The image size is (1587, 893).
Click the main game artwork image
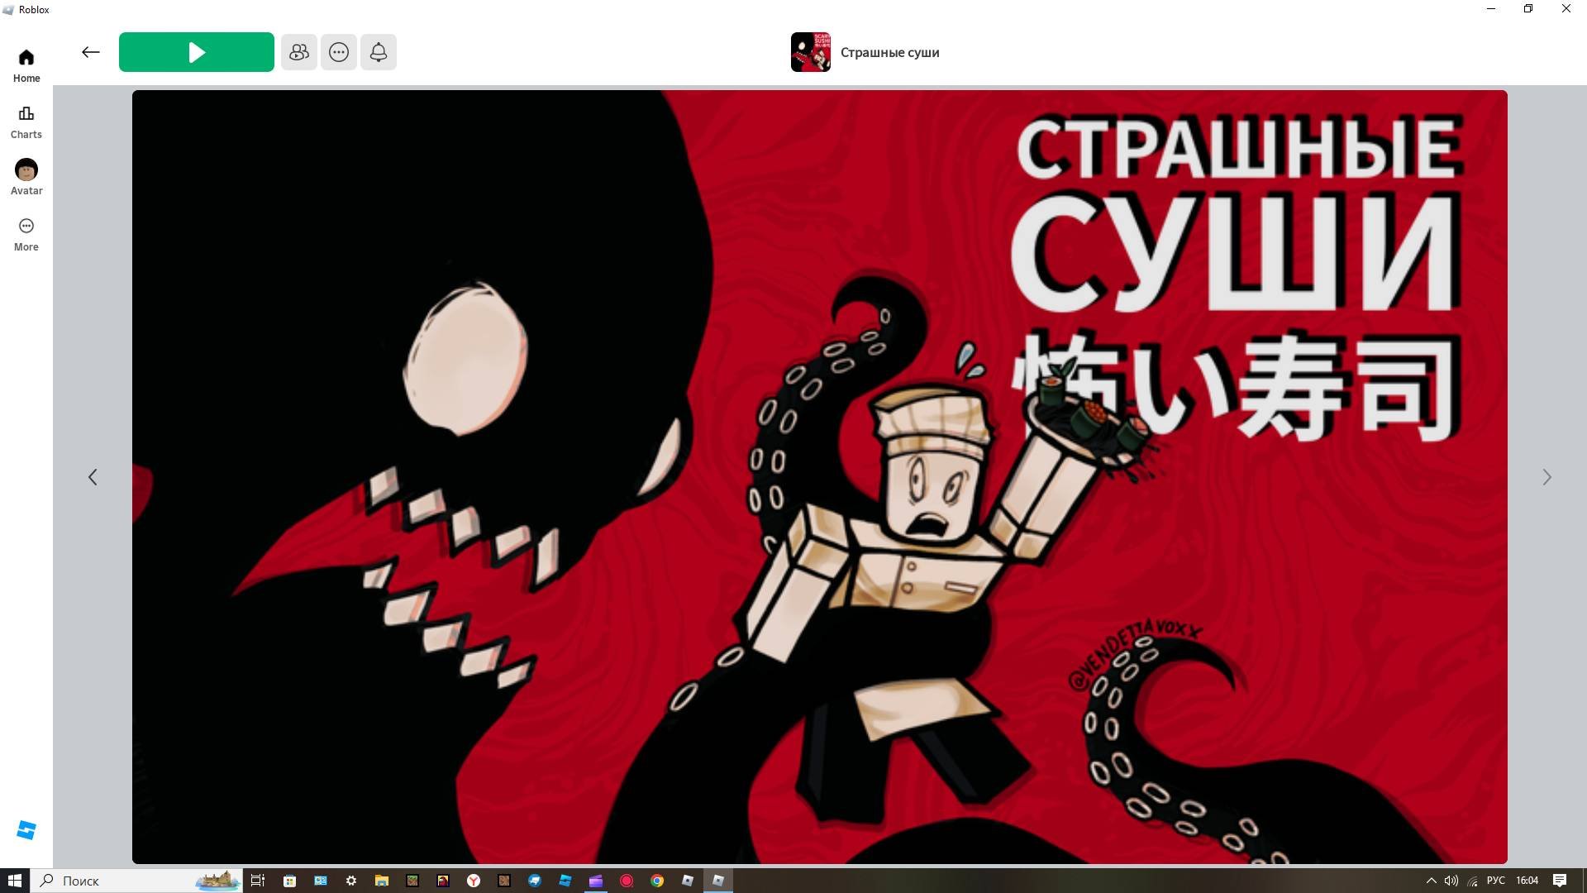point(818,477)
